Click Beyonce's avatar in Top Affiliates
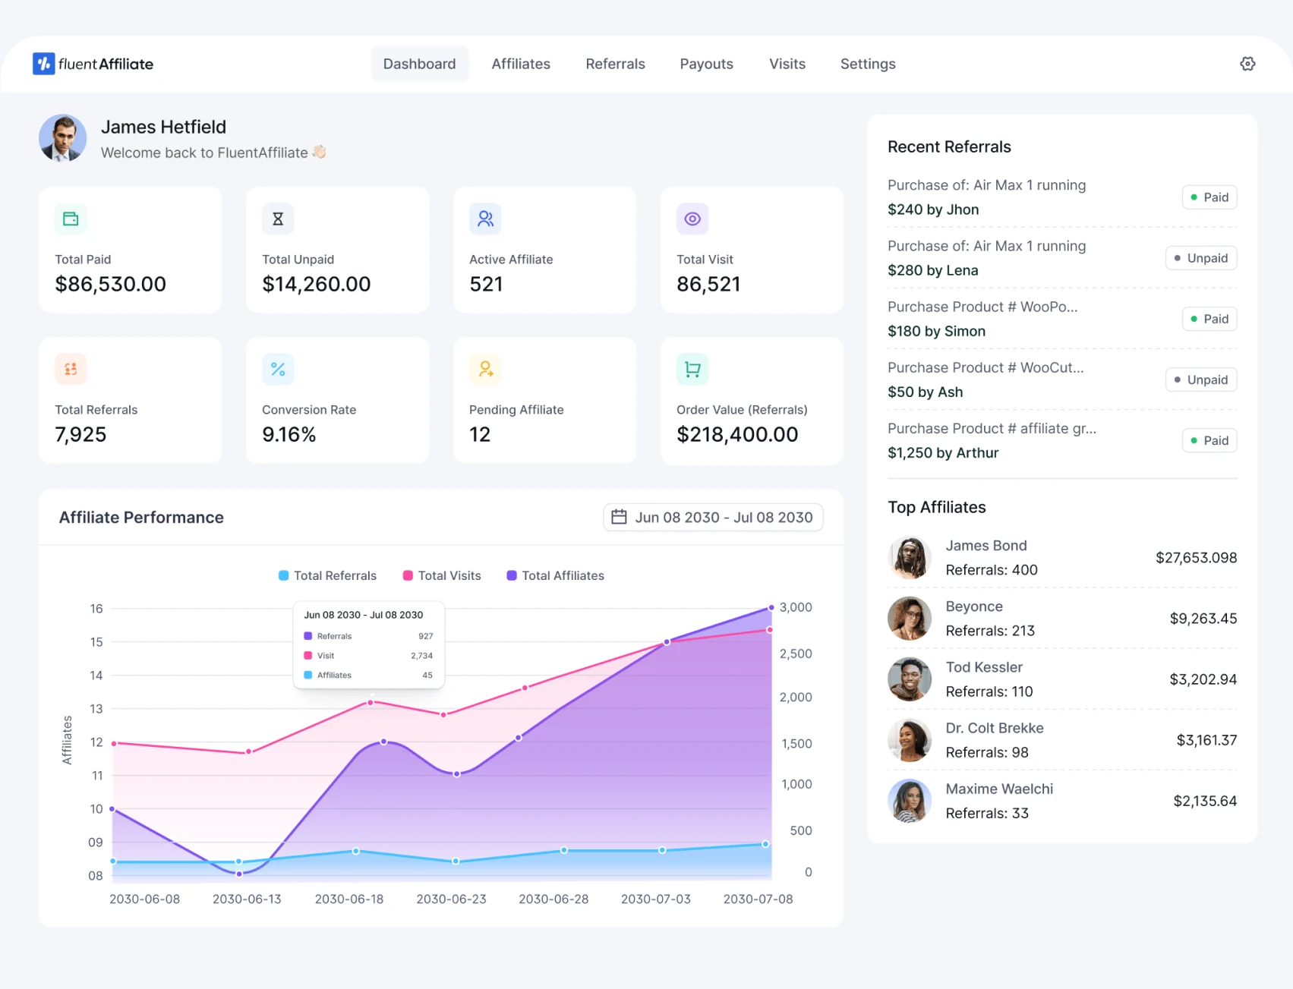 (x=910, y=619)
